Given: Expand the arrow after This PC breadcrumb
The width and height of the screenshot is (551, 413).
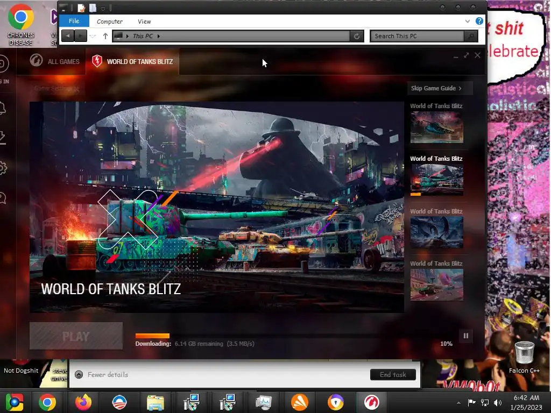Looking at the screenshot, I should coord(159,36).
